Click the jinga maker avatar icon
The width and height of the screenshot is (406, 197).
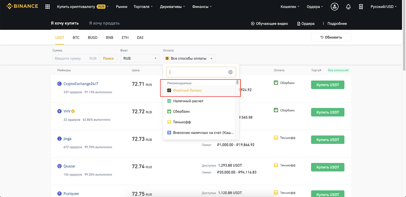60,139
